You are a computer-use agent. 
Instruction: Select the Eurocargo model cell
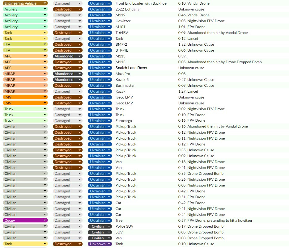coord(124,121)
